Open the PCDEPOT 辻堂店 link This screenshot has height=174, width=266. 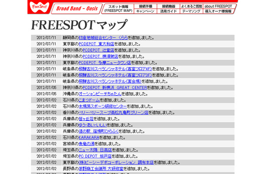click(x=99, y=50)
